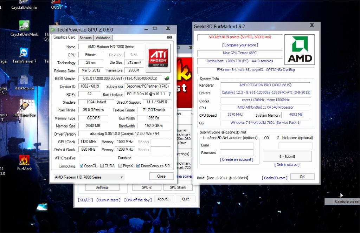Toggle the CUDA checkbox
Viewport: 360px width, 233px height.
tap(102, 166)
